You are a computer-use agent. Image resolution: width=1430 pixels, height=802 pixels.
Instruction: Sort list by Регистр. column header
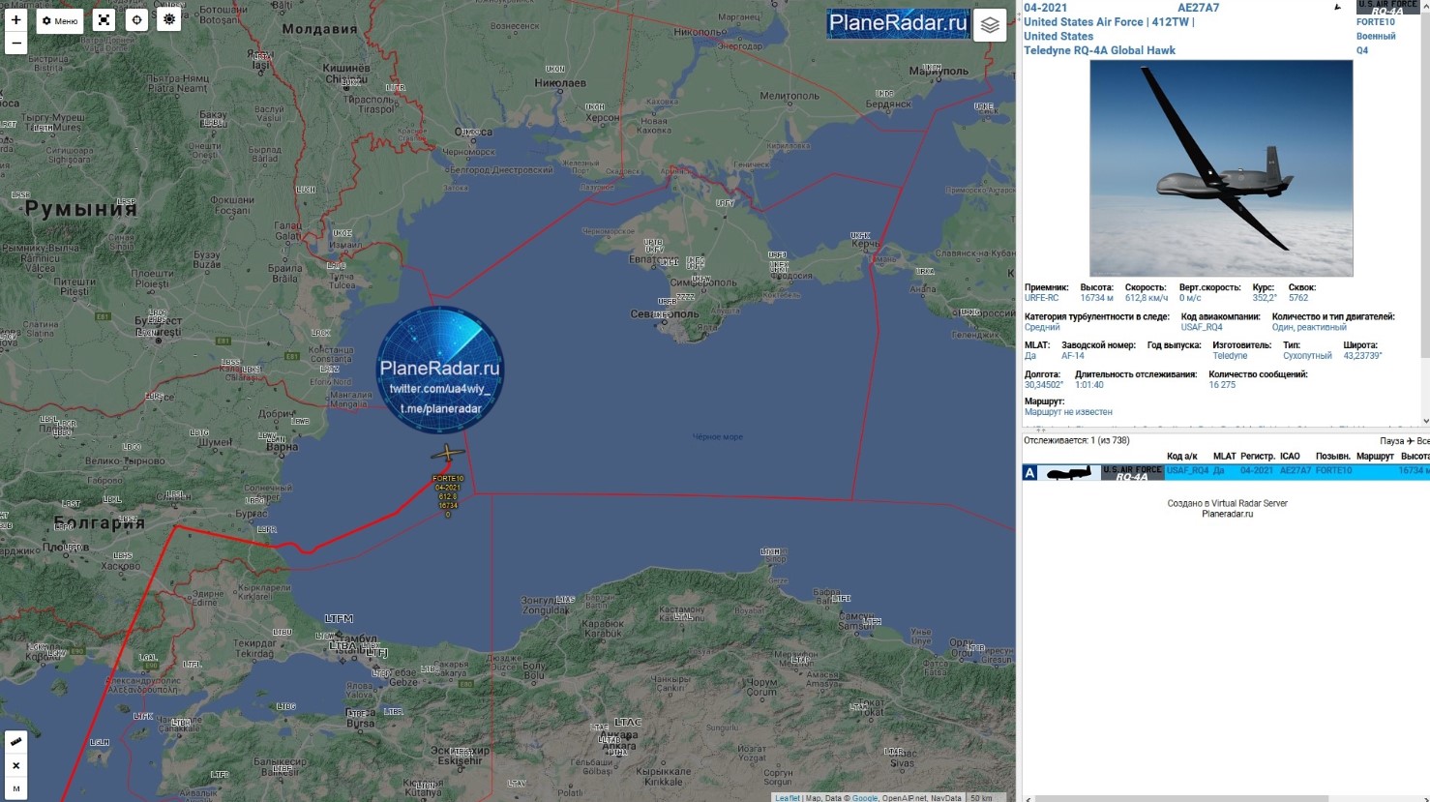pos(1257,457)
